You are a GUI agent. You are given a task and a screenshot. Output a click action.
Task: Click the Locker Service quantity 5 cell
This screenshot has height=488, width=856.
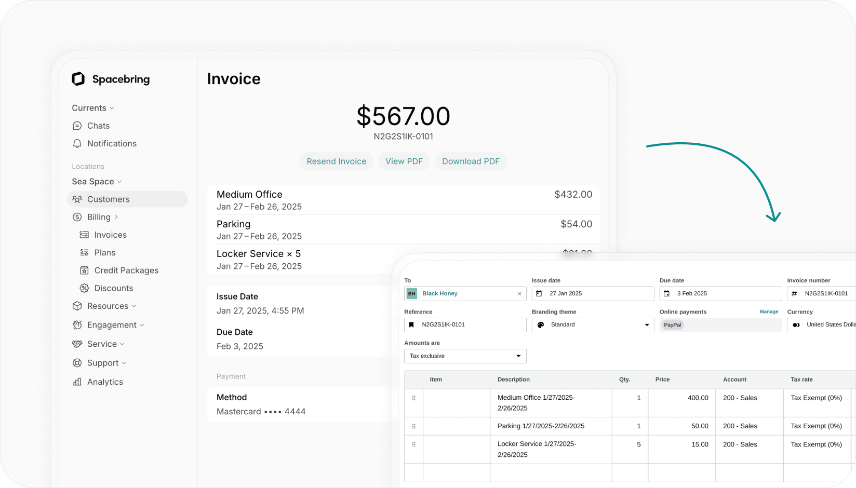tap(630, 449)
